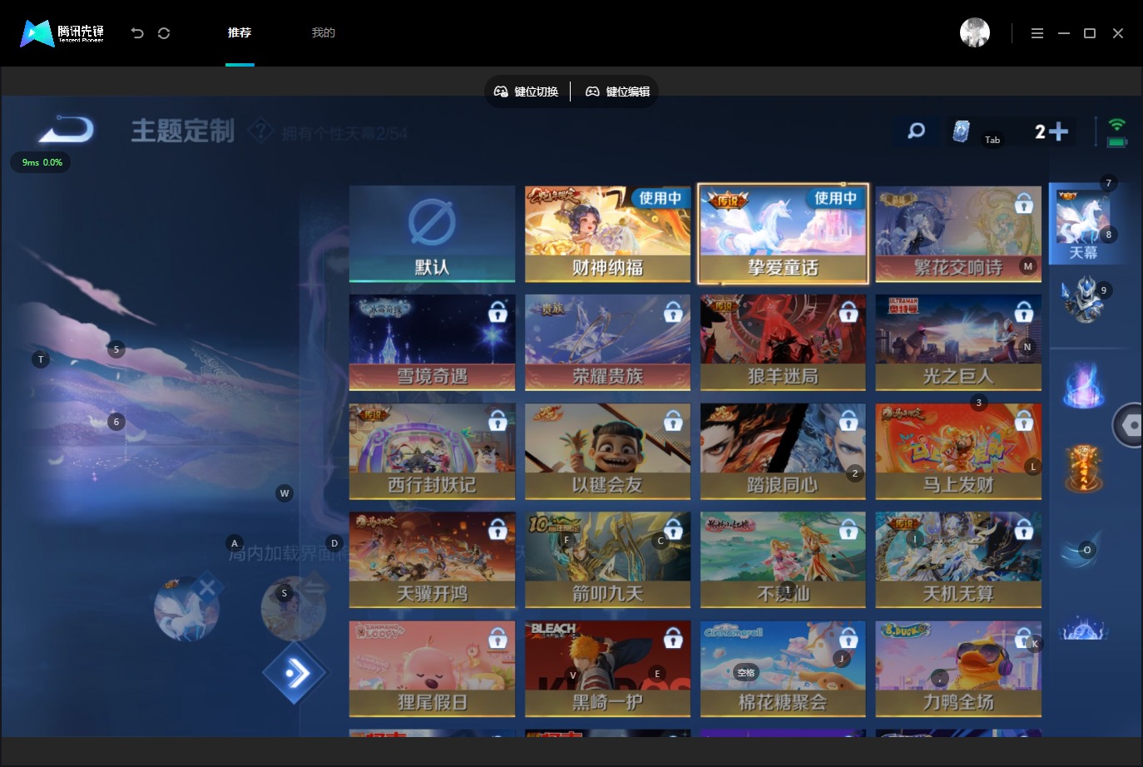This screenshot has height=767, width=1143.
Task: Select the 天机无算 theme card
Action: click(958, 560)
